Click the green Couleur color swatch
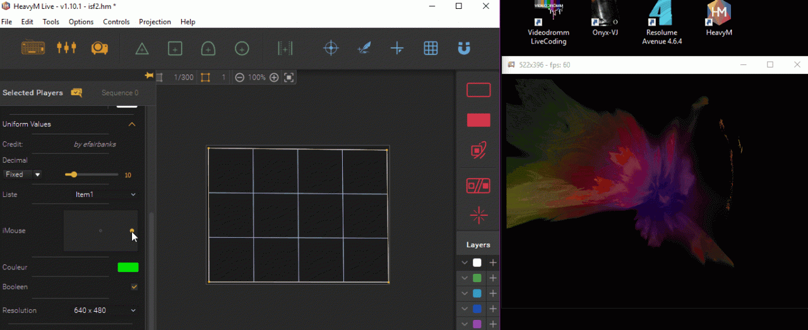This screenshot has width=808, height=330. pyautogui.click(x=128, y=268)
